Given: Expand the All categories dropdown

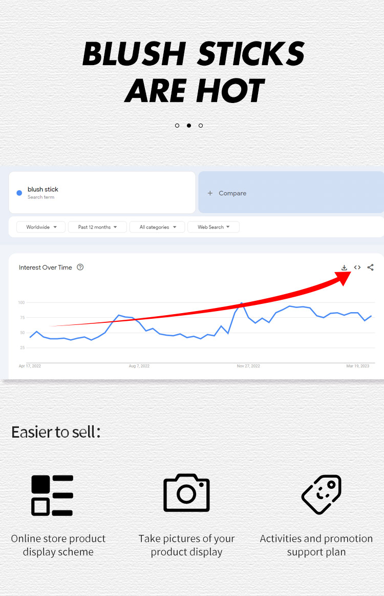Looking at the screenshot, I should click(x=158, y=227).
